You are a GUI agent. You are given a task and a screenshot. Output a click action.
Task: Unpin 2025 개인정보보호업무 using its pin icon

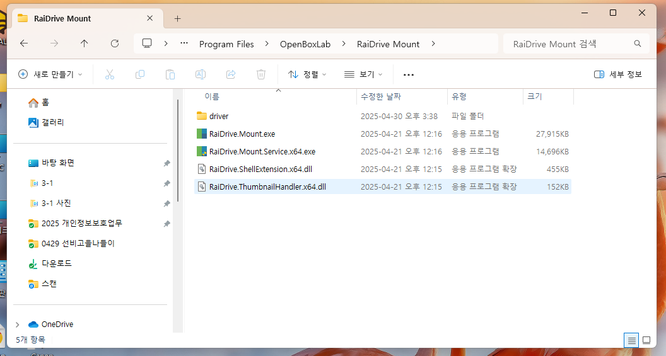[x=166, y=224]
